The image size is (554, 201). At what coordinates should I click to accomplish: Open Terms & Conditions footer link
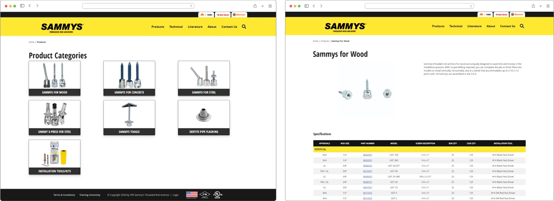[64, 195]
